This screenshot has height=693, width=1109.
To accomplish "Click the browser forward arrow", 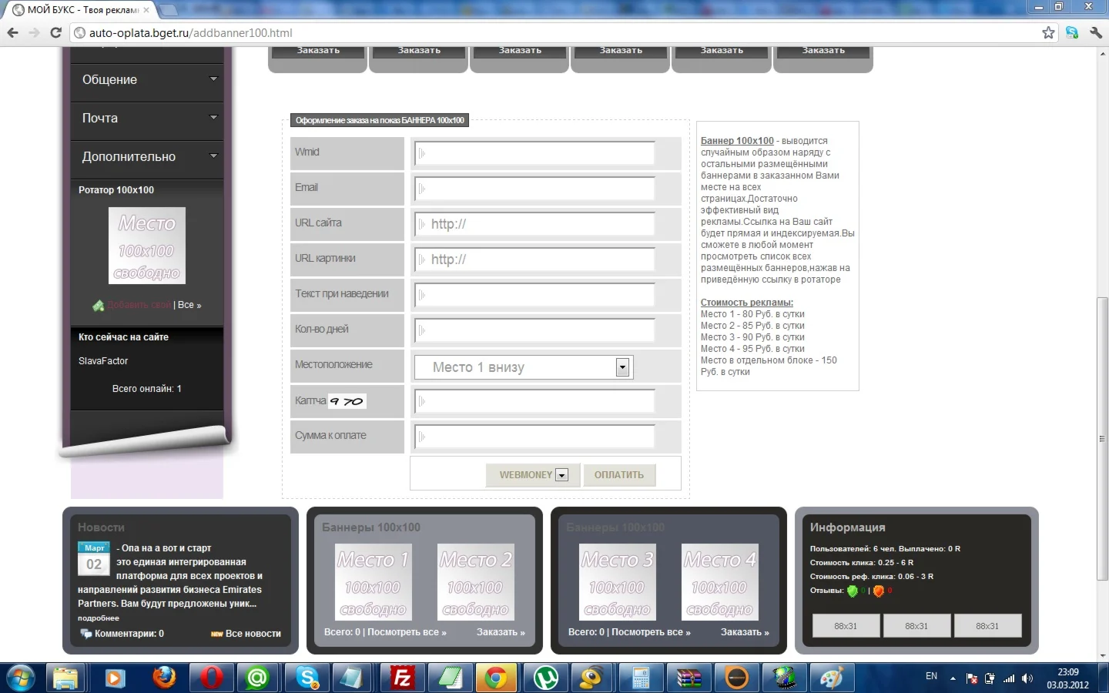I will (34, 33).
